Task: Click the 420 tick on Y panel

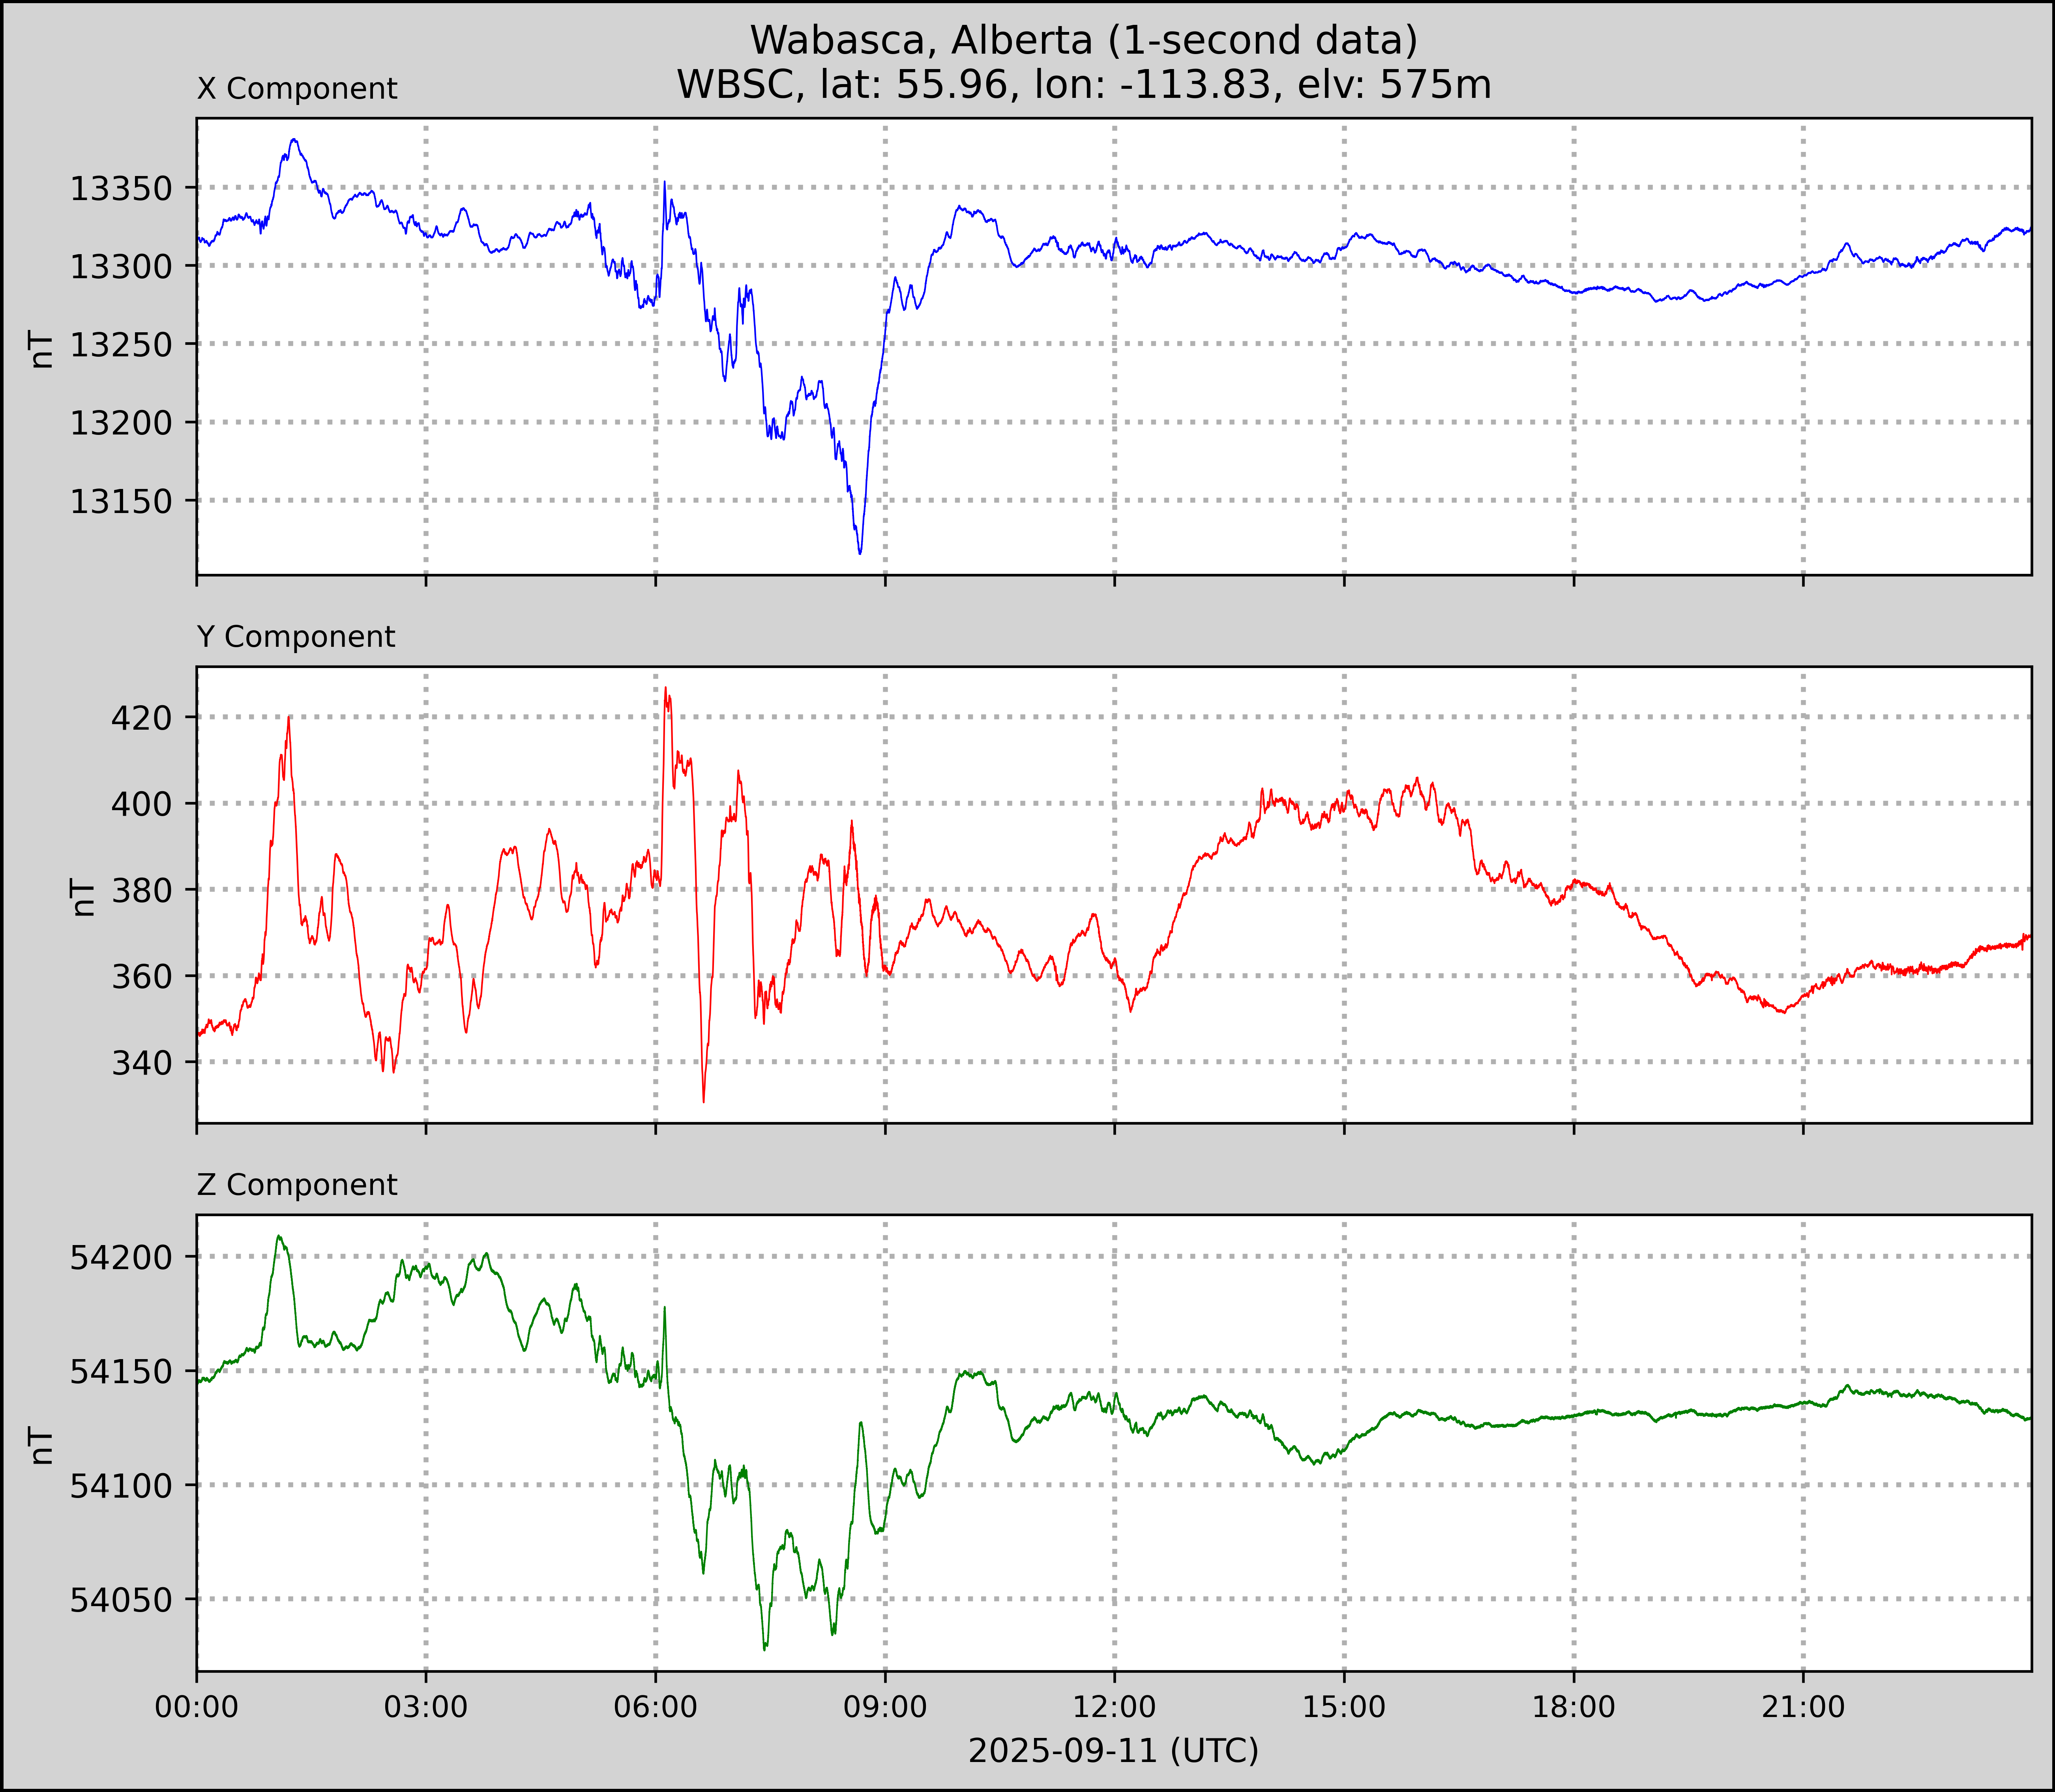Action: [x=141, y=717]
